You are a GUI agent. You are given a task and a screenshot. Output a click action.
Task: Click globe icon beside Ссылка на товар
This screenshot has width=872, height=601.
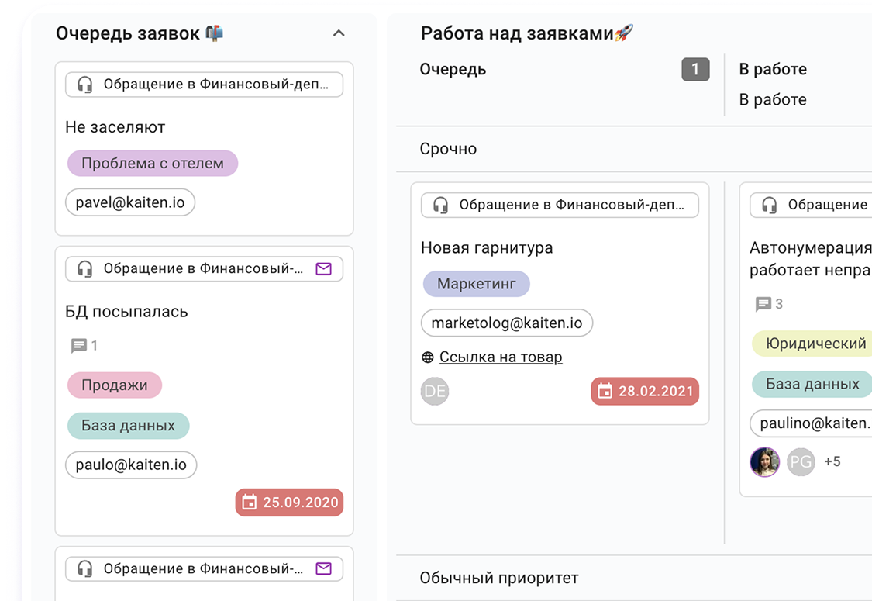(x=428, y=357)
